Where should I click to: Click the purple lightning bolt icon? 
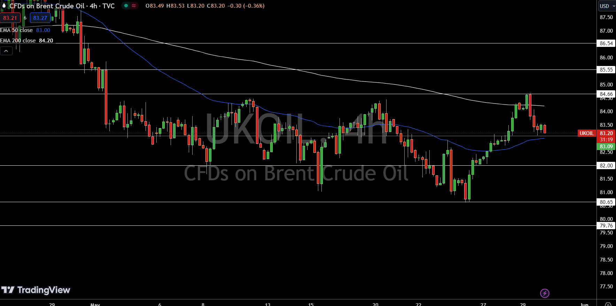(x=545, y=293)
